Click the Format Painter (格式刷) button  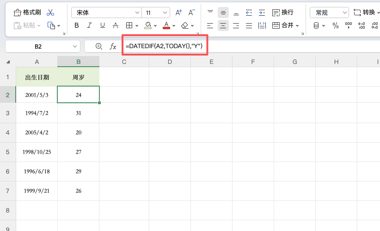[x=27, y=12]
